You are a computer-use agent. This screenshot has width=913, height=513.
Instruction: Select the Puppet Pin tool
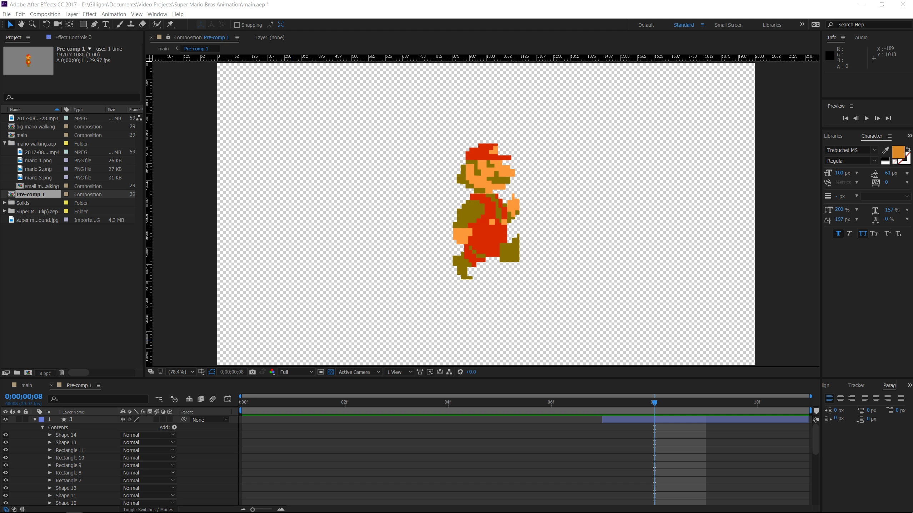tap(170, 24)
